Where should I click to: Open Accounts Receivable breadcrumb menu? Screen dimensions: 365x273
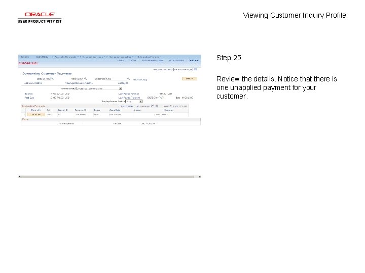pos(65,57)
